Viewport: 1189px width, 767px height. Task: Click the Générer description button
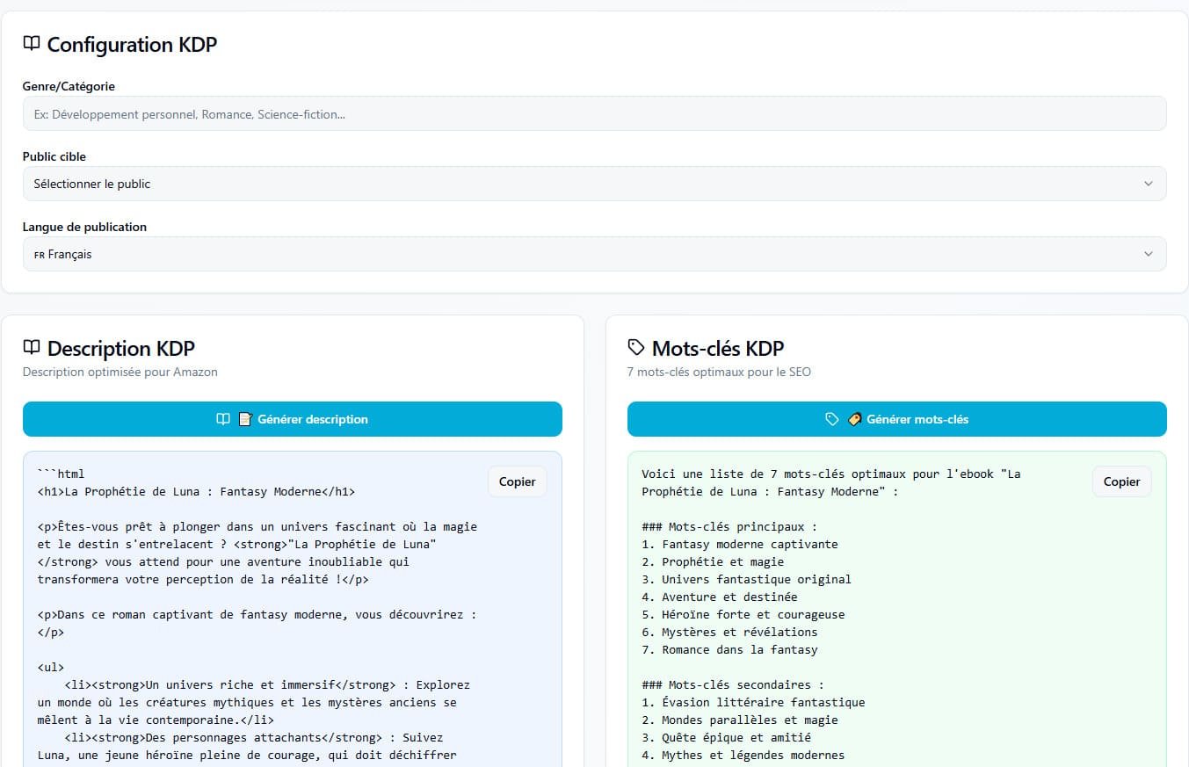(292, 419)
